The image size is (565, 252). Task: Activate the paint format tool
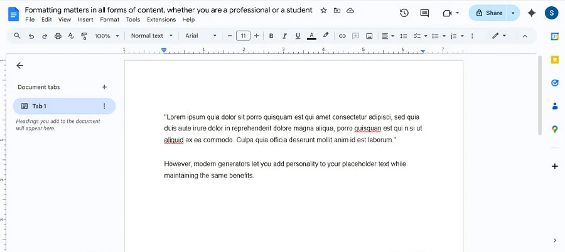pyautogui.click(x=84, y=36)
